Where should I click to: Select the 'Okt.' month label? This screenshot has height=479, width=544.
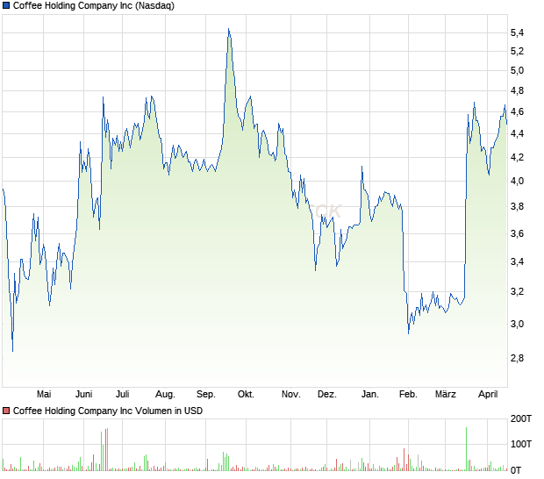(246, 395)
